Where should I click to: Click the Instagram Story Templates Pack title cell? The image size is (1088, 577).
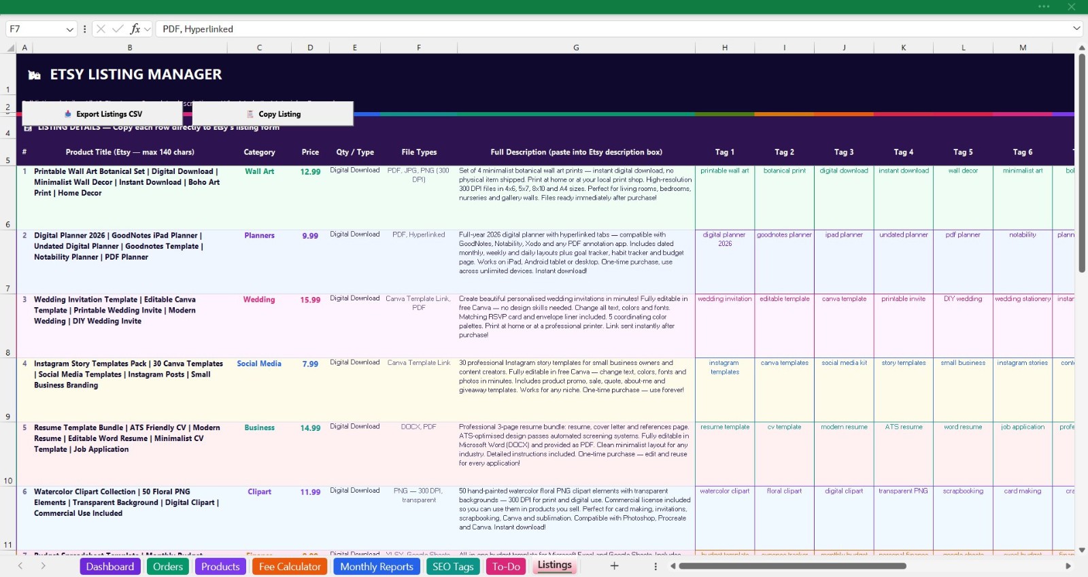pyautogui.click(x=130, y=389)
